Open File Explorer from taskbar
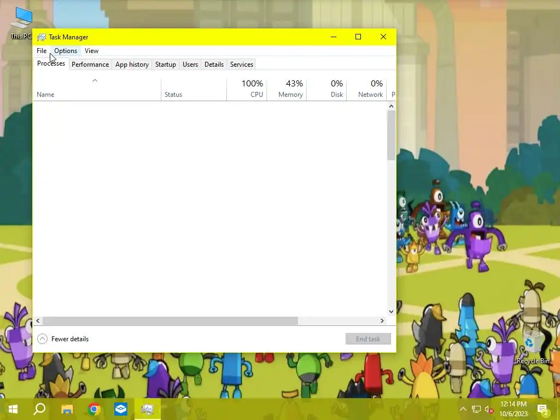The image size is (560, 420). [67, 409]
